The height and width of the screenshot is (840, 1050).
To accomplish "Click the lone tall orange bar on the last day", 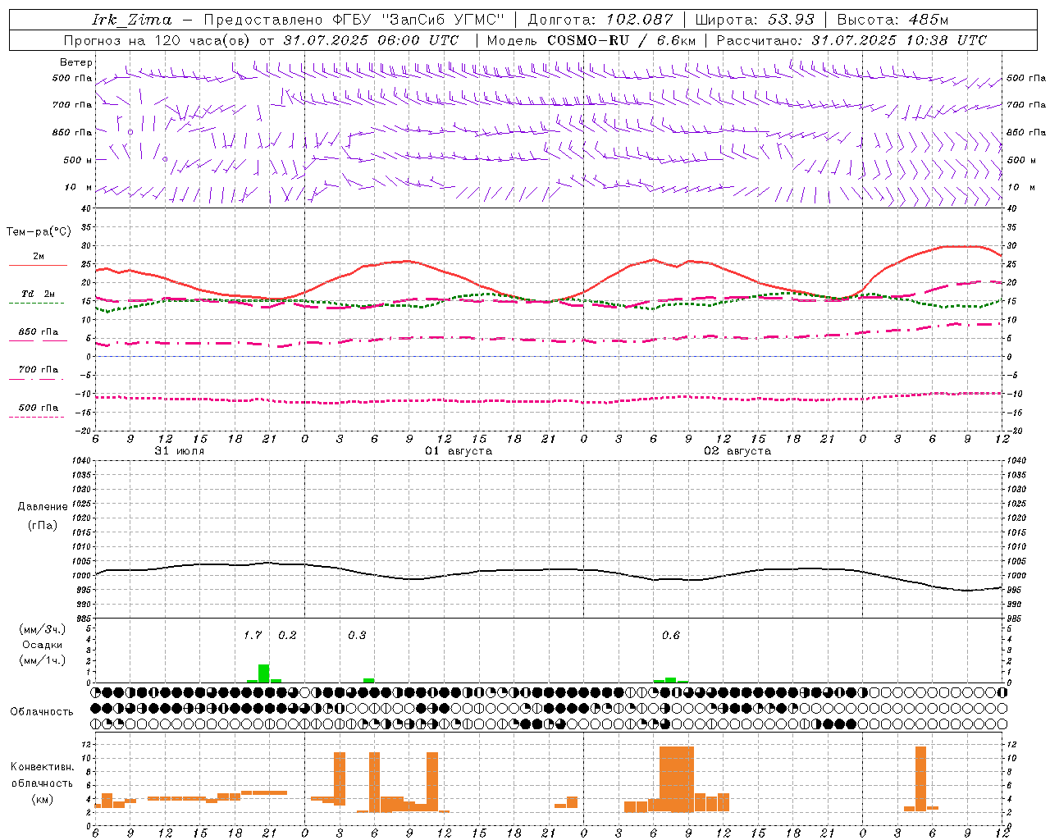I will click(x=920, y=779).
